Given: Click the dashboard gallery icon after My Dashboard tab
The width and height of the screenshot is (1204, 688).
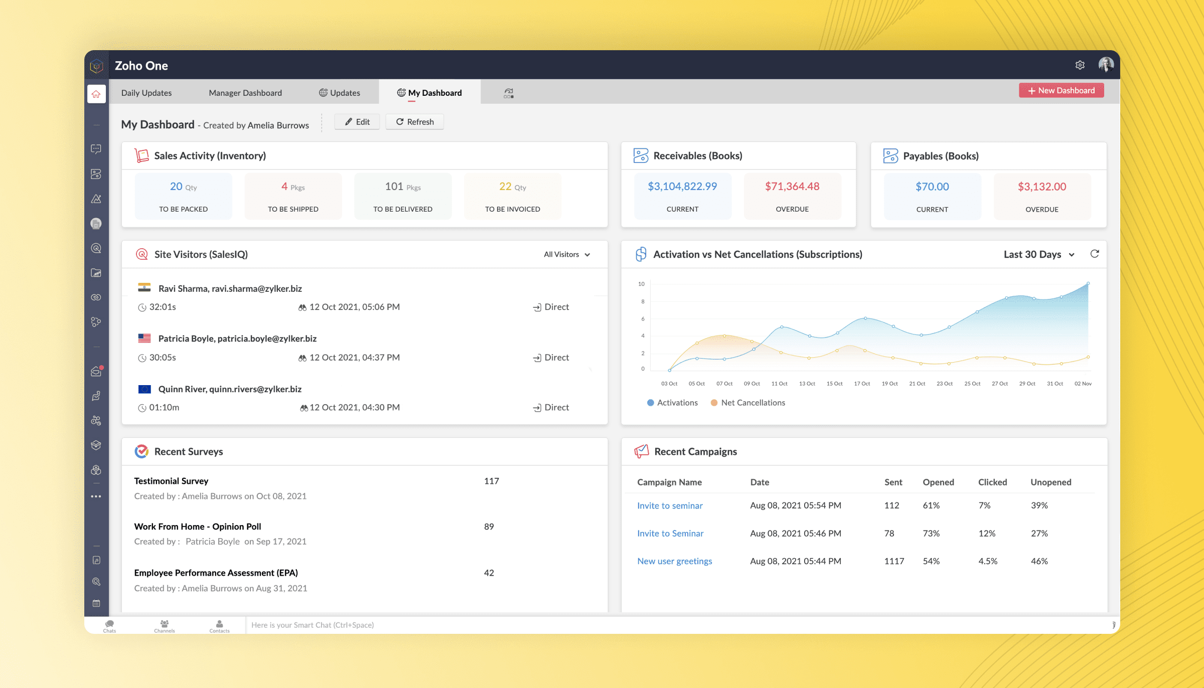Looking at the screenshot, I should click(509, 93).
